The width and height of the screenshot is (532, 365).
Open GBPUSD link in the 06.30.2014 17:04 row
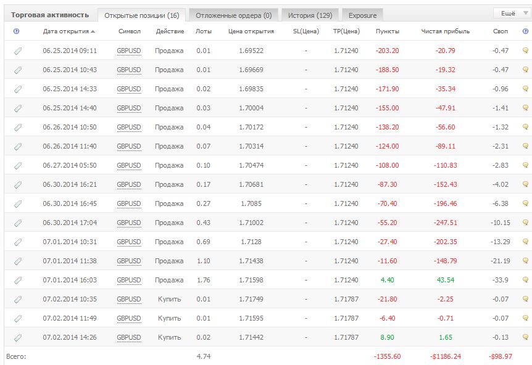tap(129, 223)
